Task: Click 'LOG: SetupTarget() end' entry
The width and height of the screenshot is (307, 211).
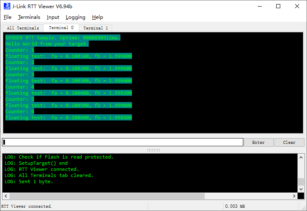Action: (x=36, y=163)
